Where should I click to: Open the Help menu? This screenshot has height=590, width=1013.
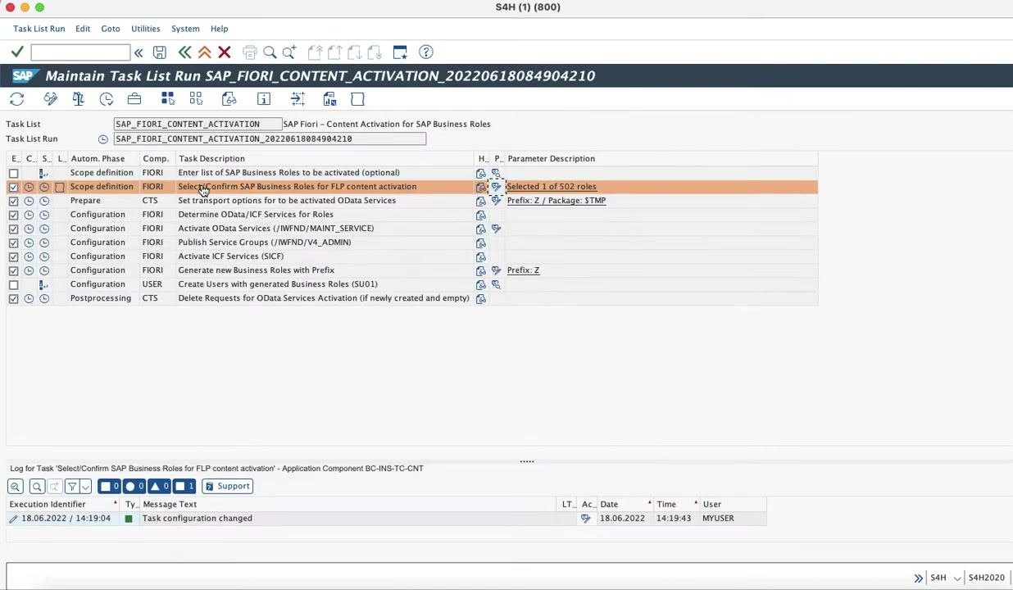click(x=219, y=29)
